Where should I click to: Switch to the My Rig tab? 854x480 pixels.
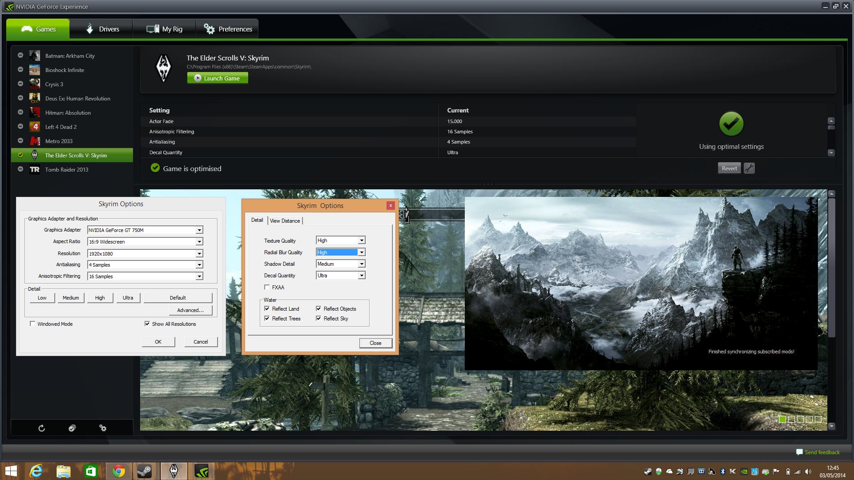click(x=164, y=29)
